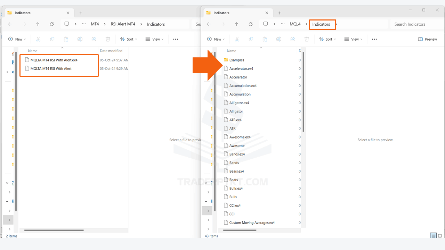
Task: Click MQL4 breadcrumb in right window
Action: (x=295, y=24)
